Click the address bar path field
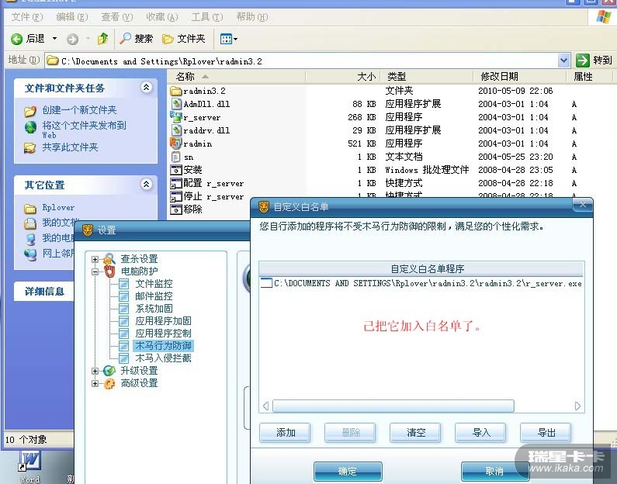The image size is (617, 484). tap(301, 61)
